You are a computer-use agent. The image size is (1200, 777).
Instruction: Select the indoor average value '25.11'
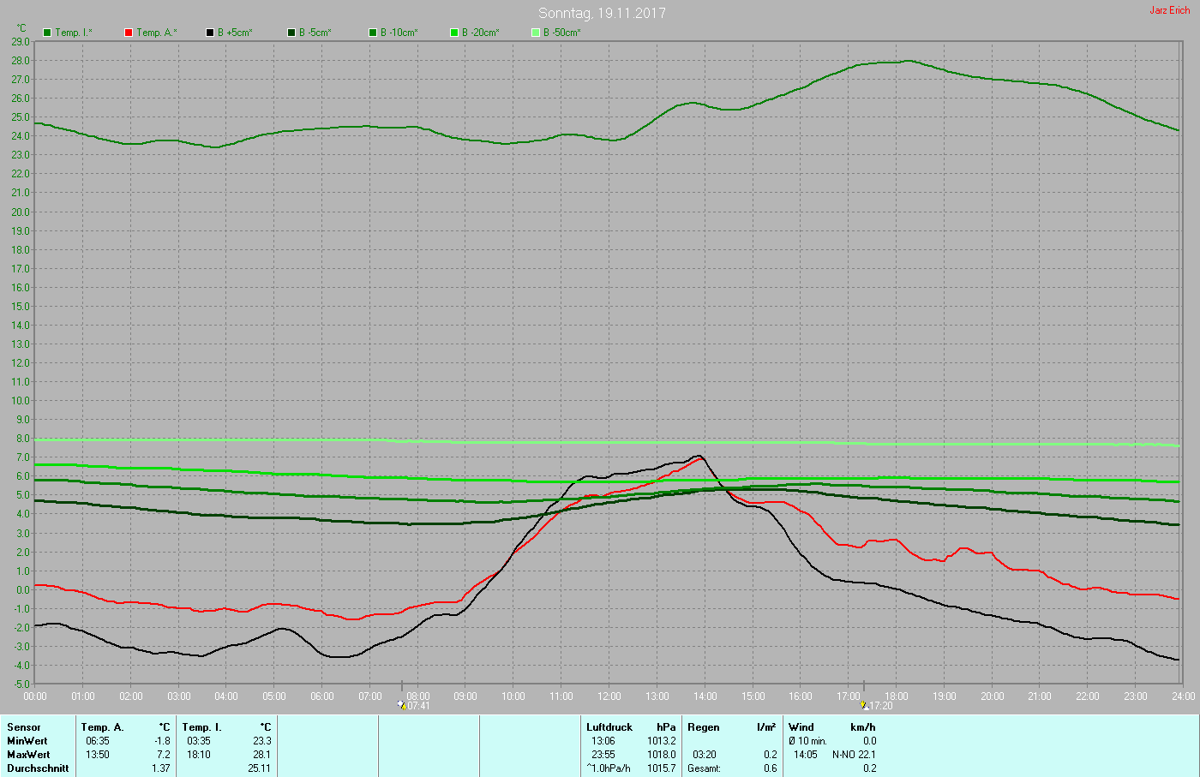coord(260,768)
